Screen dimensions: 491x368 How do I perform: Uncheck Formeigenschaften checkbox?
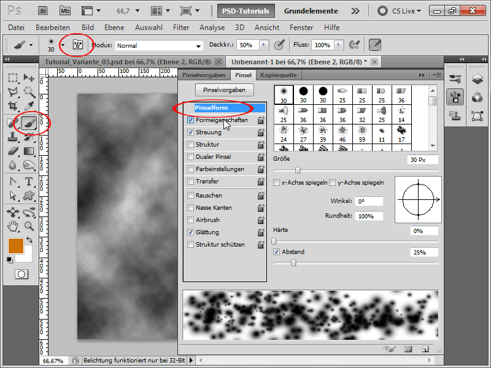click(x=190, y=120)
